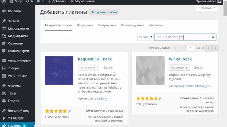Open the Добавить new content menu
The width and height of the screenshot is (227, 127).
(x=57, y=1)
